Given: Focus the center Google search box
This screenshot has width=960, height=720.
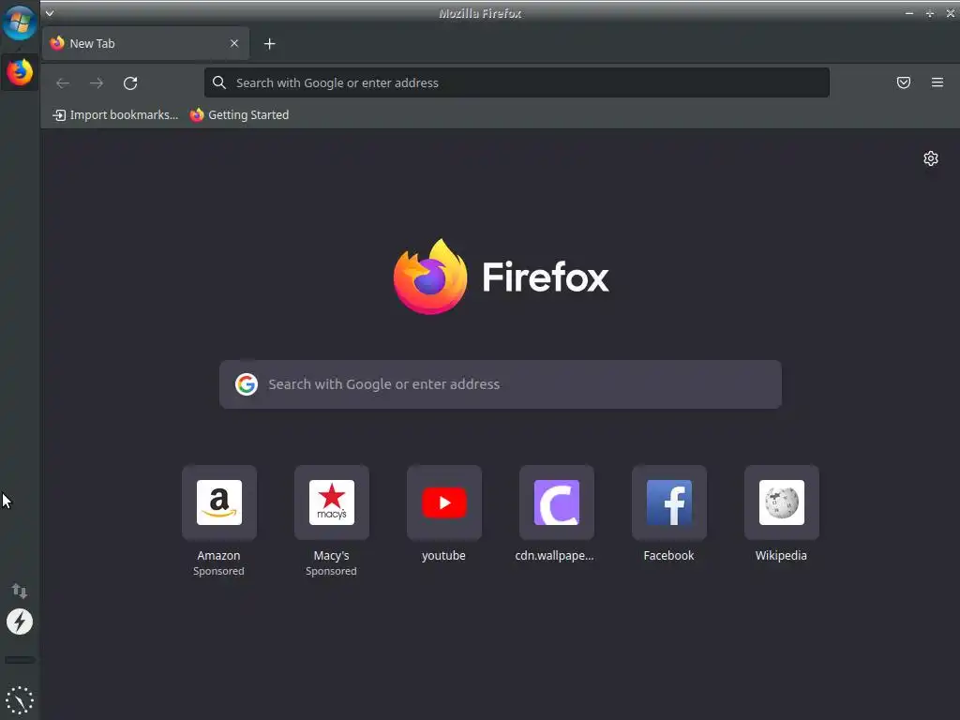Looking at the screenshot, I should [501, 384].
